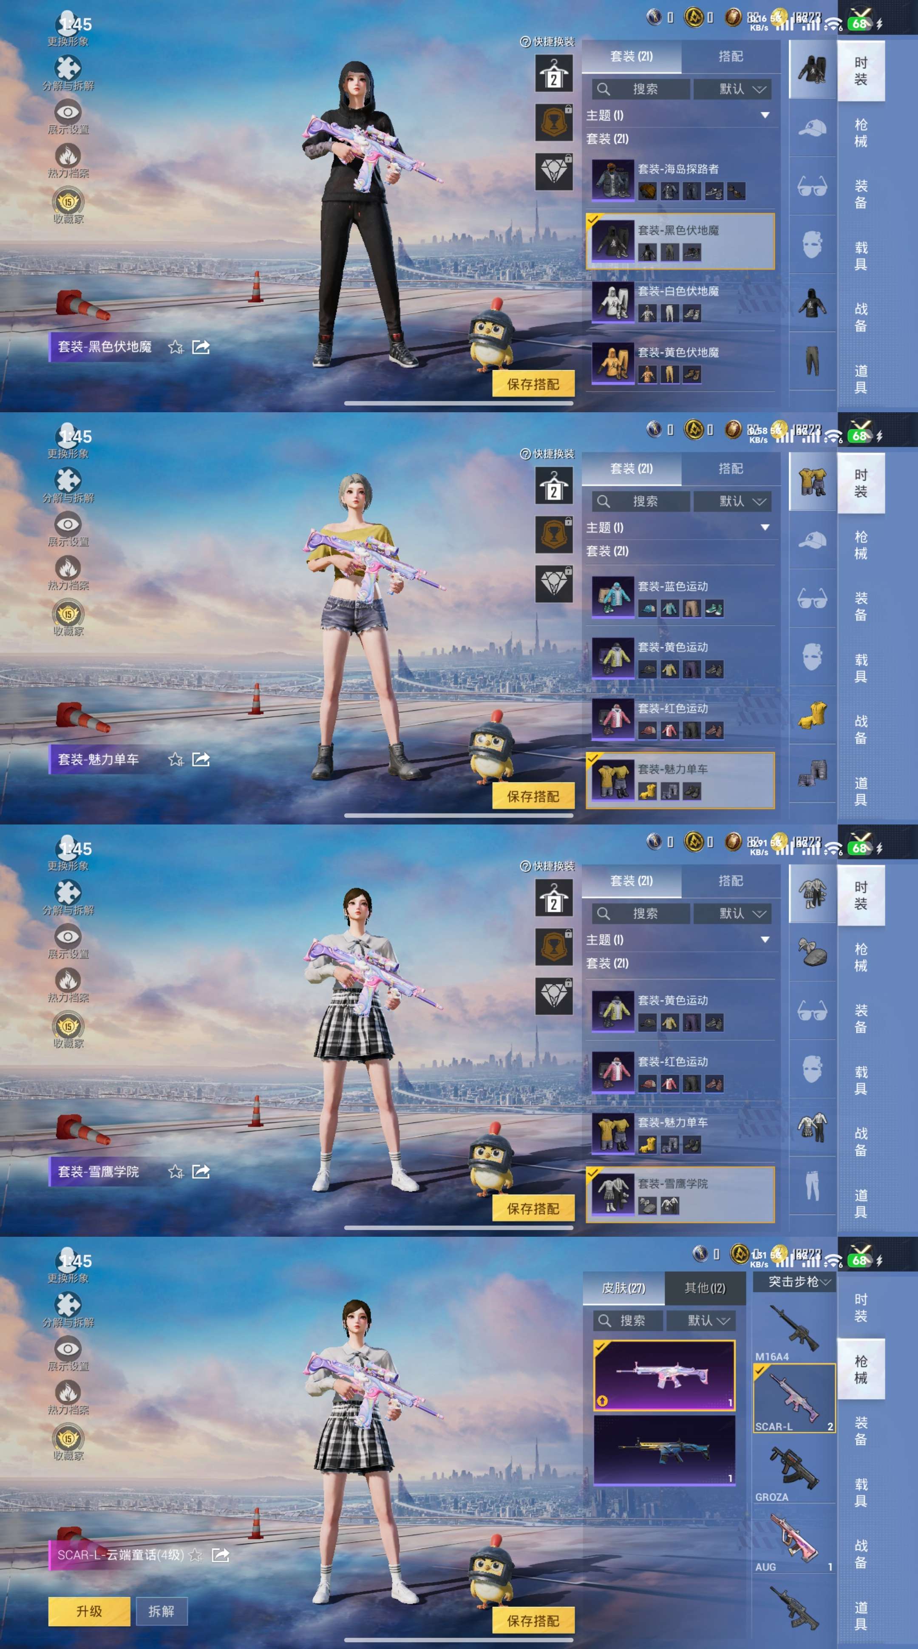Viewport: 918px width, 1649px height.
Task: Open 默认 sort dropdown above the 套装-蓝色运动 list
Action: click(732, 501)
